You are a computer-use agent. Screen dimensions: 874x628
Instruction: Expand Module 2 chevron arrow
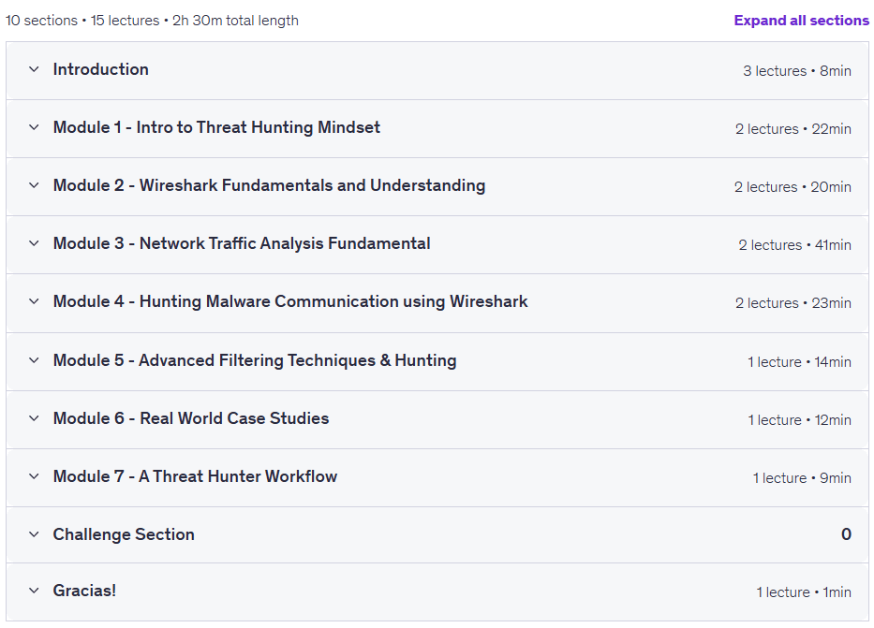pyautogui.click(x=34, y=185)
